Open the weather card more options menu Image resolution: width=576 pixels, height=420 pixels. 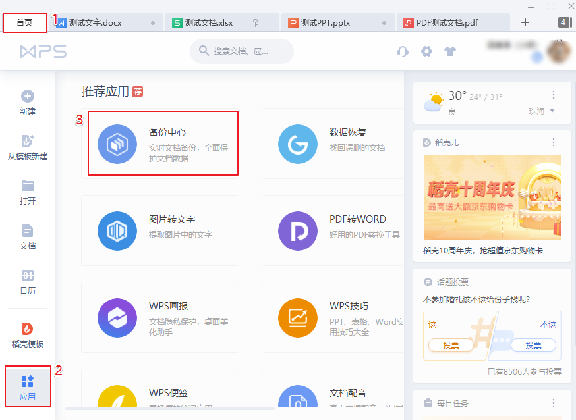pos(553,95)
